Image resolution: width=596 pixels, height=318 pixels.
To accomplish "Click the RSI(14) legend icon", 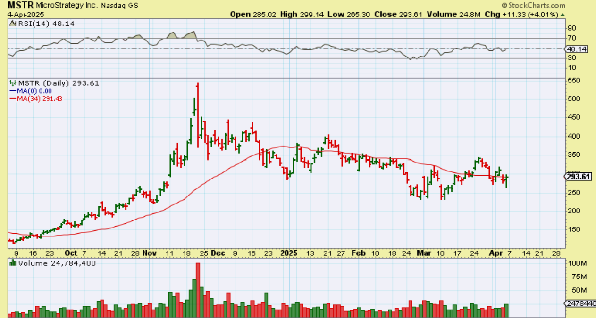I will [12, 24].
